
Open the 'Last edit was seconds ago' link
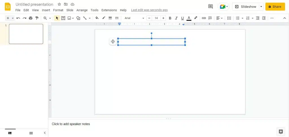(x=149, y=10)
